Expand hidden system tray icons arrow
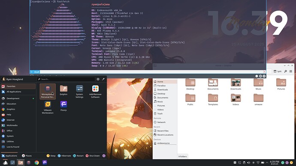The image size is (296, 166). (x=267, y=163)
